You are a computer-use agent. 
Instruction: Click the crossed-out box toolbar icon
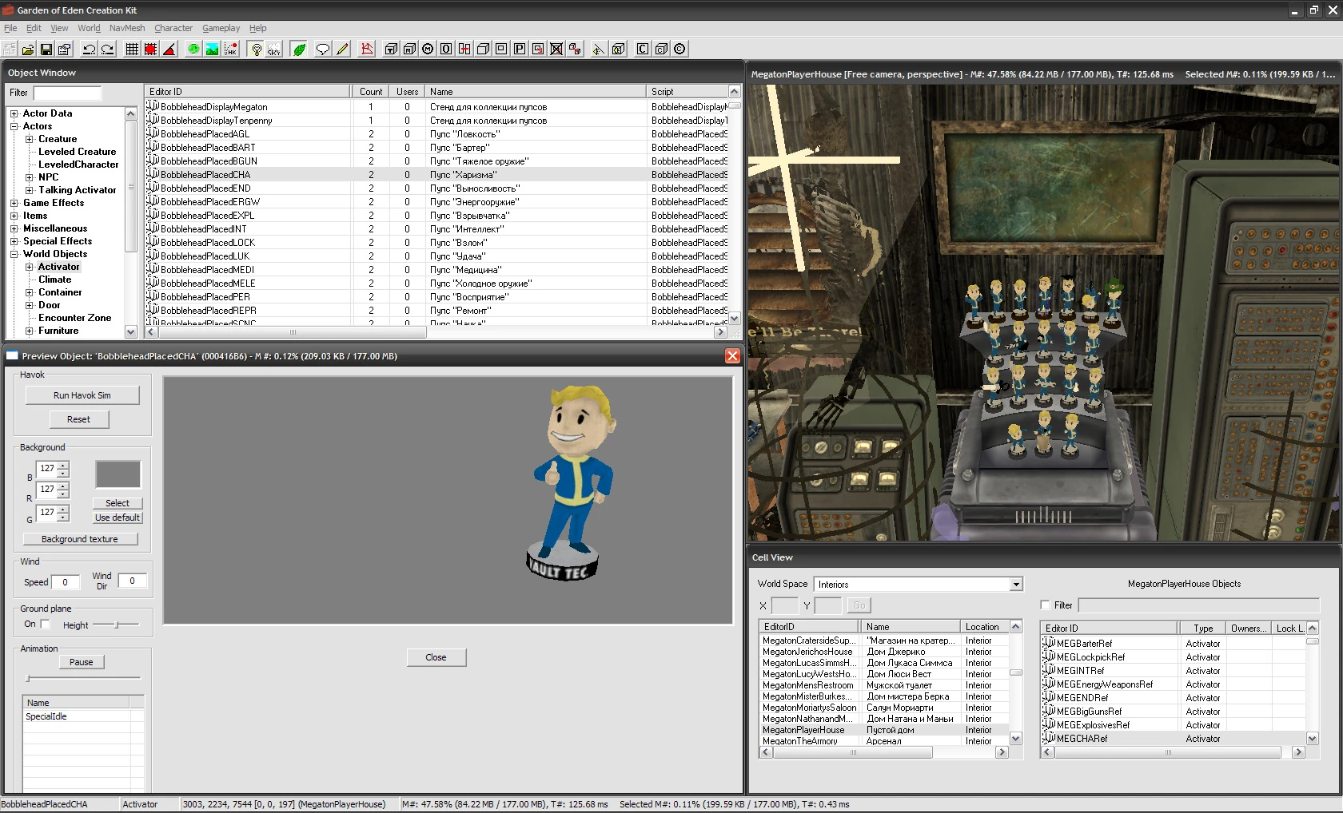coord(556,50)
